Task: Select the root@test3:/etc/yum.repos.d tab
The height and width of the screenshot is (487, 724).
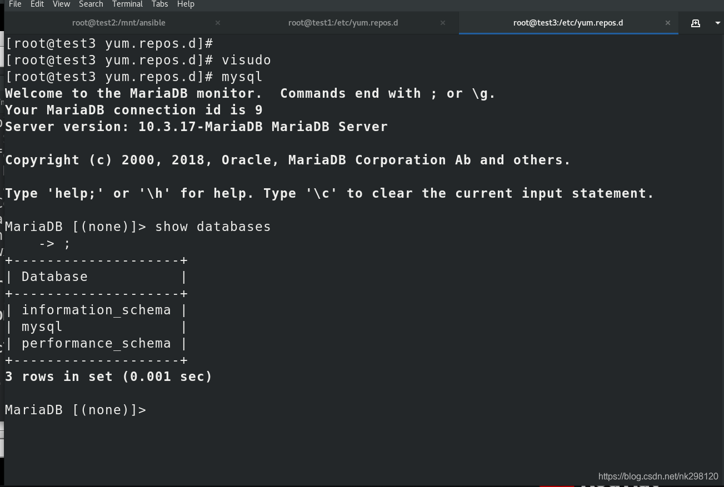Action: click(x=568, y=23)
